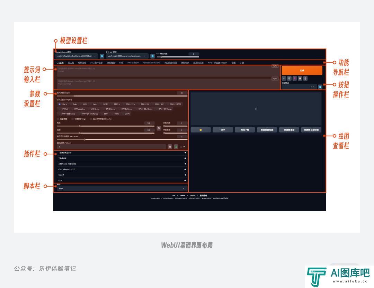
Task: Click the clipboard icon to apply styles
Action: [300, 79]
